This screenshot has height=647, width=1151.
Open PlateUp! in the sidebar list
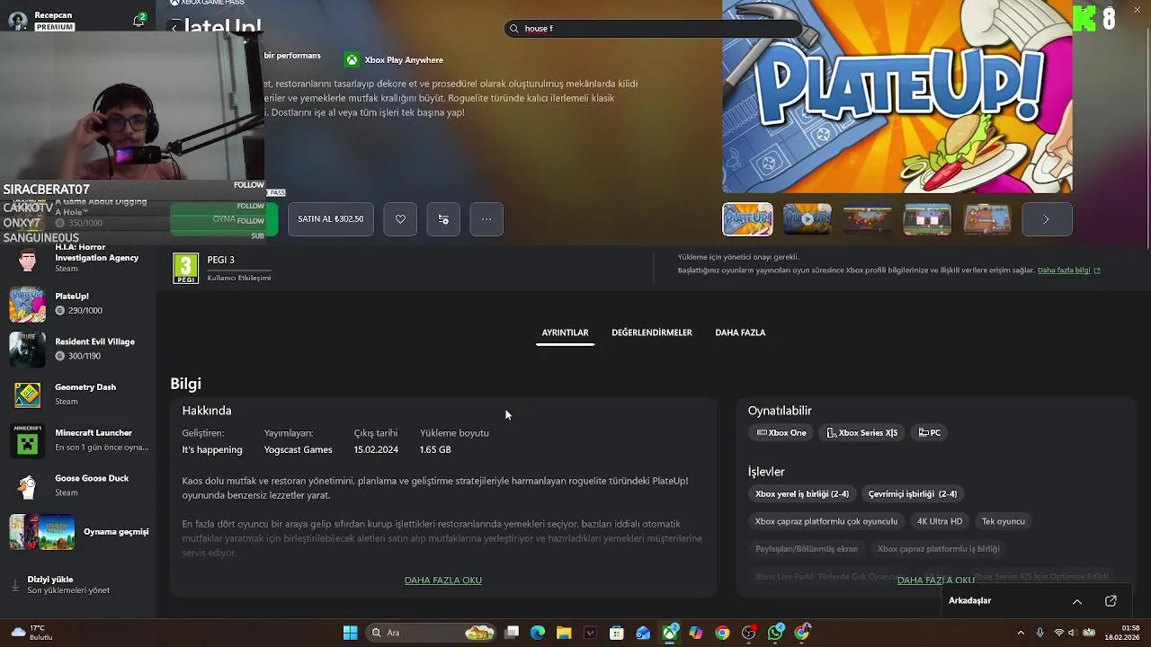(x=78, y=304)
